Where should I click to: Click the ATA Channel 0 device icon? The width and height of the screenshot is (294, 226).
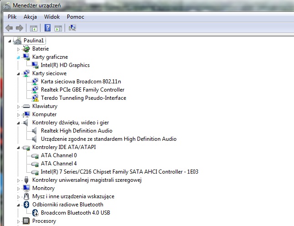[x=35, y=156]
